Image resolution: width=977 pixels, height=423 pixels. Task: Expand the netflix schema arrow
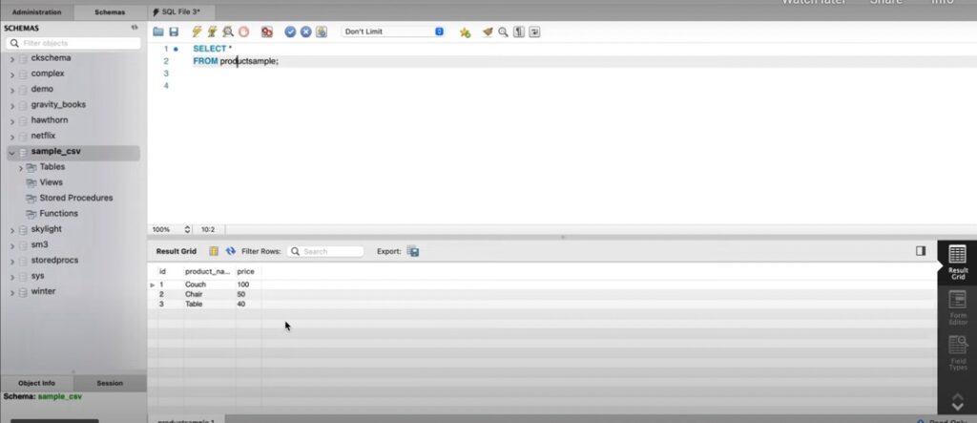coord(11,137)
